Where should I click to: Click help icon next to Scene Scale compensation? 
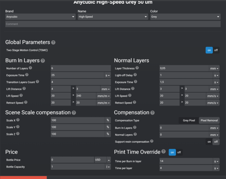point(74,113)
